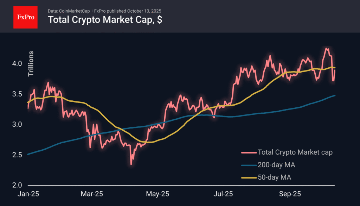360x206 pixels.
Task: Click the 3.5 y-axis value
Action: [18, 94]
